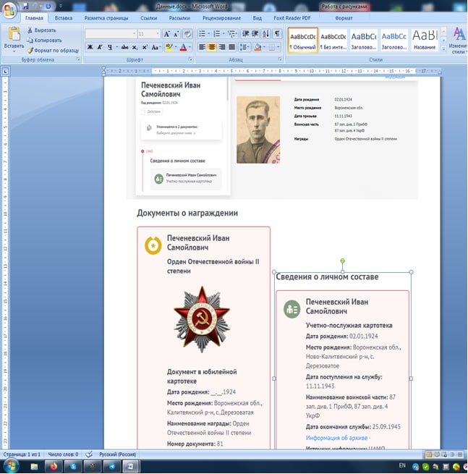Open the font name dropdown
Viewport: 468px width, 474px height.
tap(134, 34)
